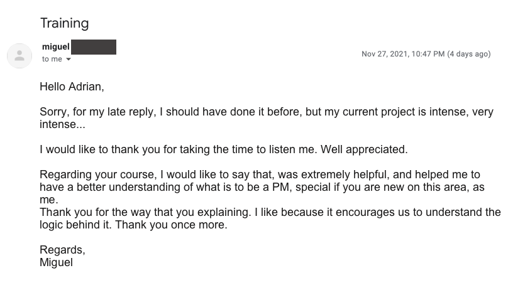This screenshot has width=530, height=295.
Task: Click the sender's profile avatar icon
Action: 19,56
